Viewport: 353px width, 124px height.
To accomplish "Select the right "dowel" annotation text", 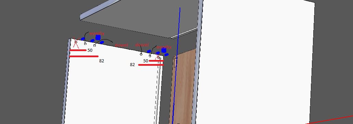I will click(142, 45).
